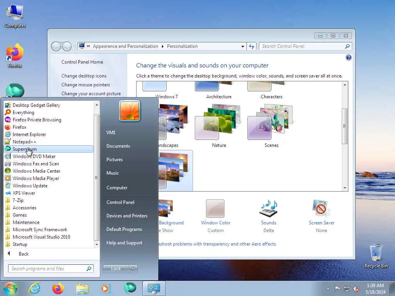Launch Notepad++ from the Start menu
This screenshot has width=395, height=296.
pos(48,142)
